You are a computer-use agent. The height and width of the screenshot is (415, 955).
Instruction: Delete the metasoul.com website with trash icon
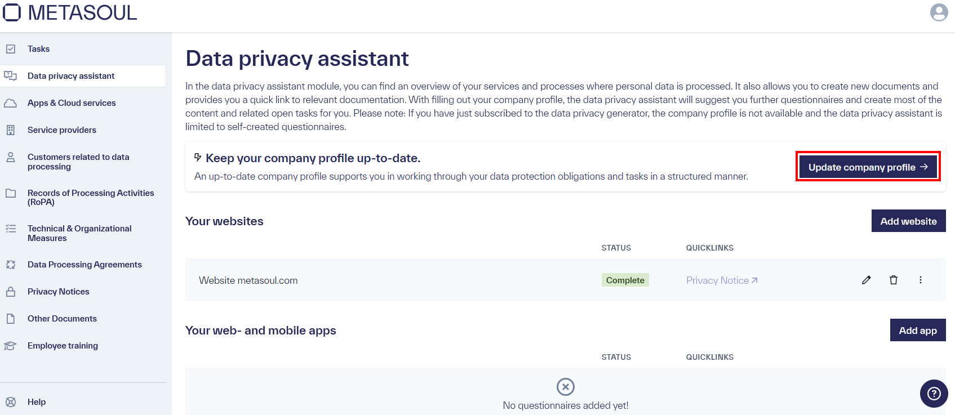pyautogui.click(x=894, y=280)
